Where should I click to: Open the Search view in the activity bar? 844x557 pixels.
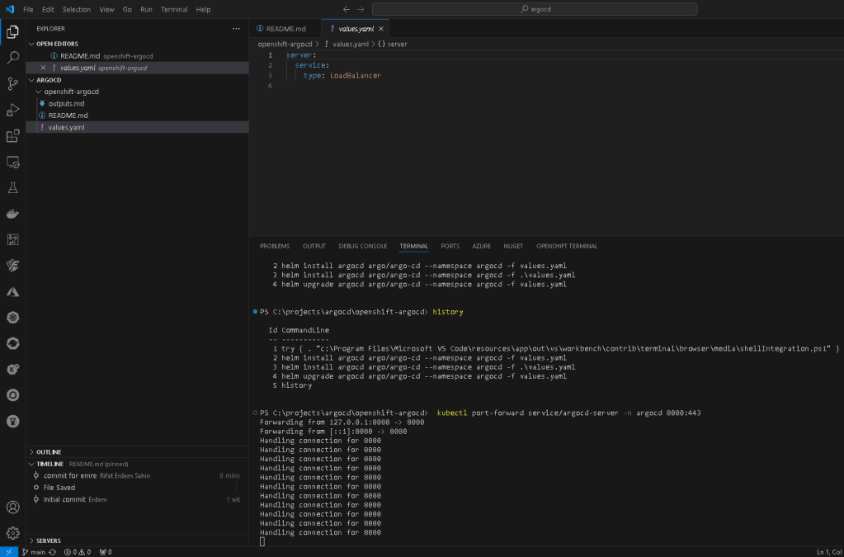(x=13, y=58)
